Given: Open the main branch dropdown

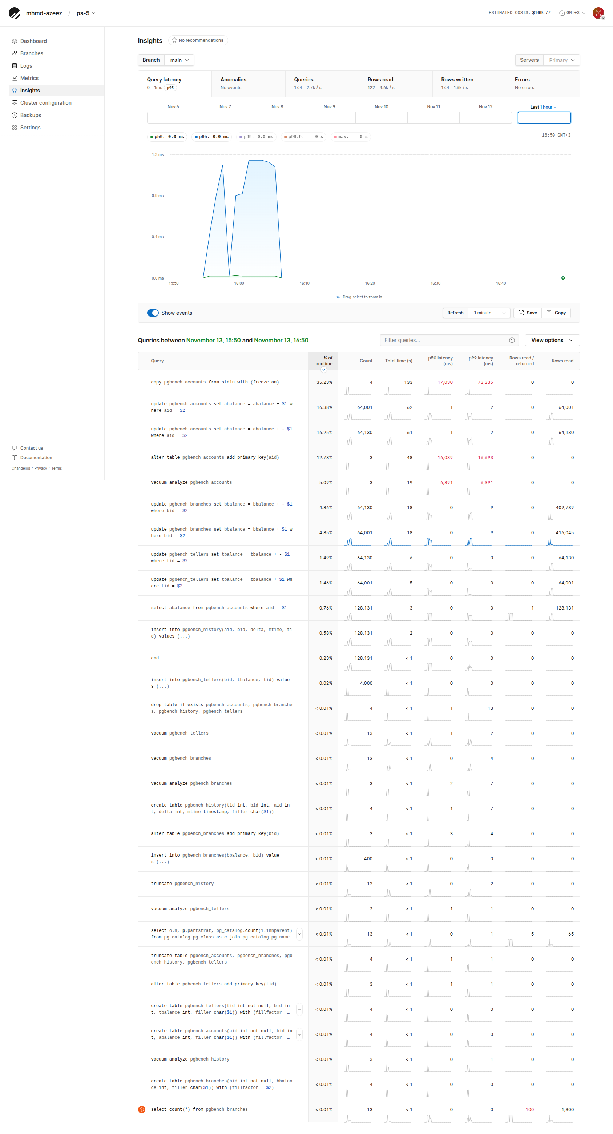Looking at the screenshot, I should pos(179,60).
